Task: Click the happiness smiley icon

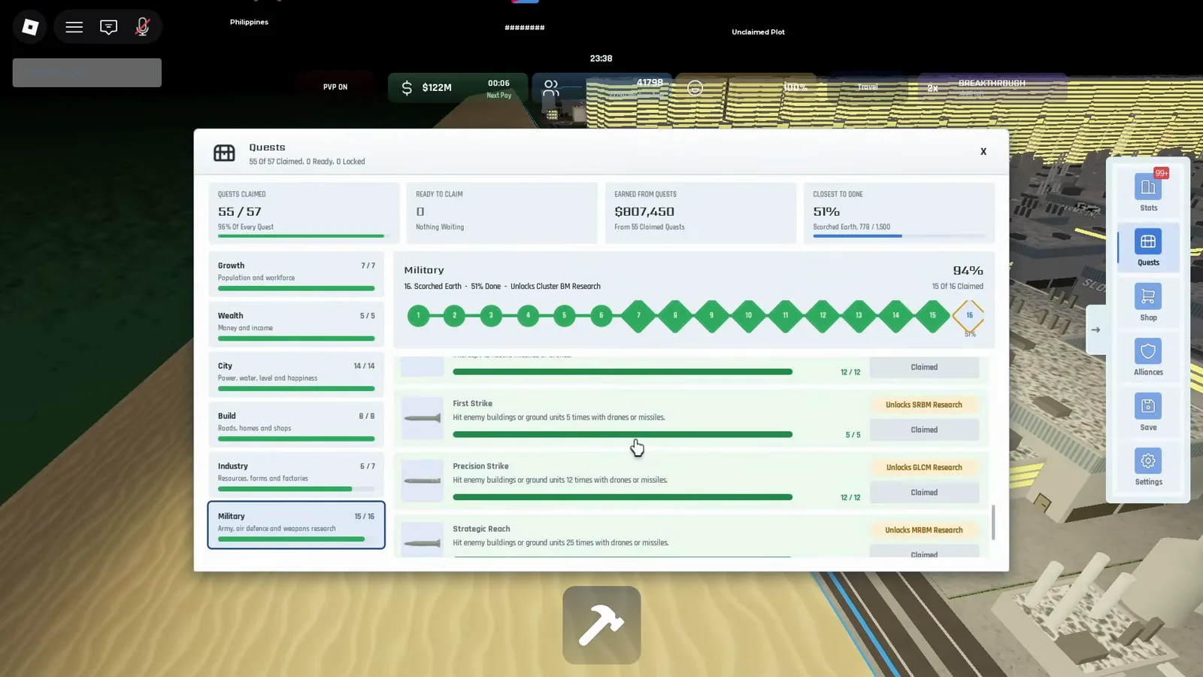Action: [695, 88]
